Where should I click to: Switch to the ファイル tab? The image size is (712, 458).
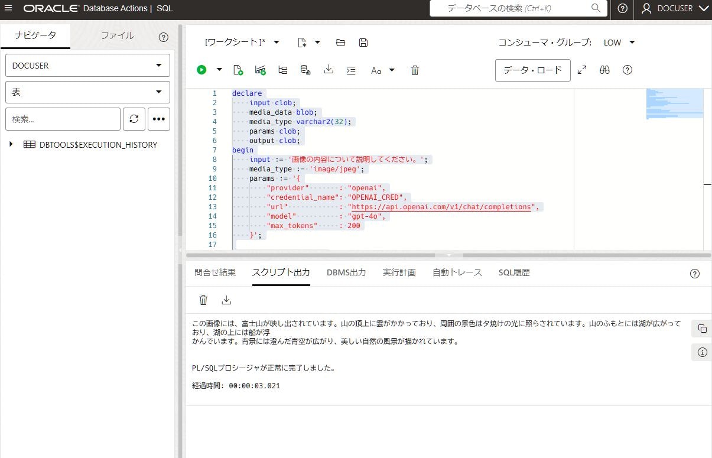(x=117, y=35)
